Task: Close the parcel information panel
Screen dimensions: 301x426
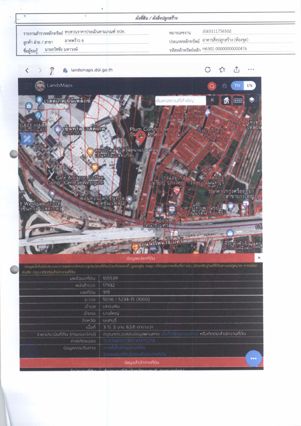Action: 258,258
